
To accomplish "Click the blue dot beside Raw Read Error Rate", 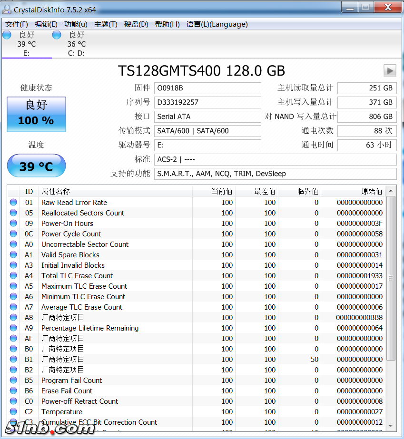I will (x=14, y=202).
